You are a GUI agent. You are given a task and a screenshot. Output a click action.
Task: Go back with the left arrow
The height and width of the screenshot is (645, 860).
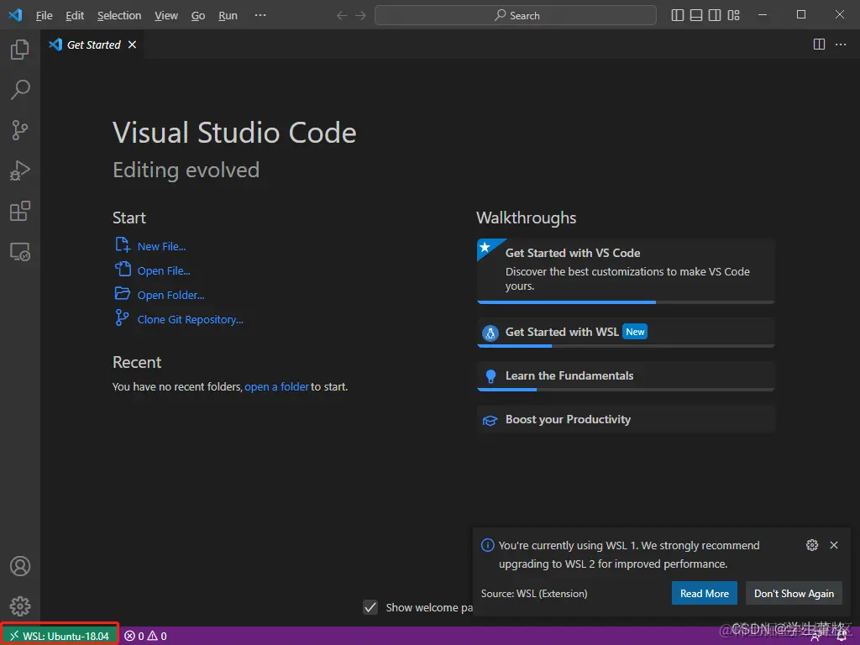coord(343,15)
